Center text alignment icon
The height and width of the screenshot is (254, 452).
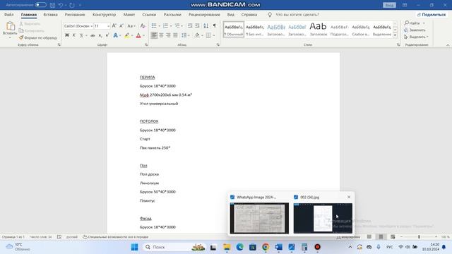[x=161, y=35]
